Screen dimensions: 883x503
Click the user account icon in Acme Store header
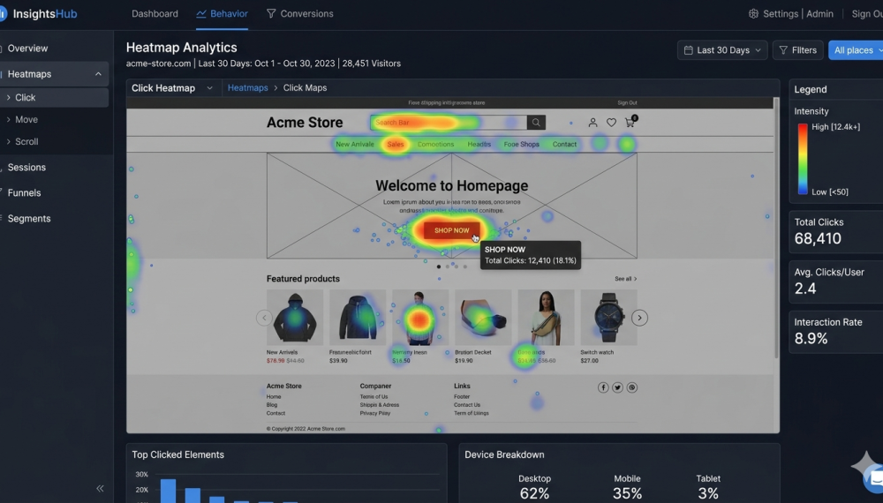pos(592,122)
